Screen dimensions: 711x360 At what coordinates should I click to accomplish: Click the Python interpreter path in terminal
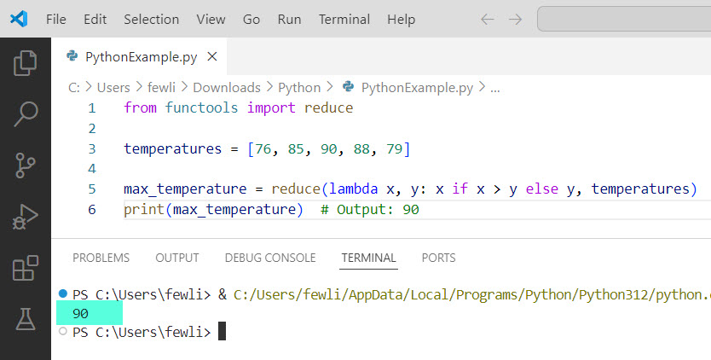472,295
